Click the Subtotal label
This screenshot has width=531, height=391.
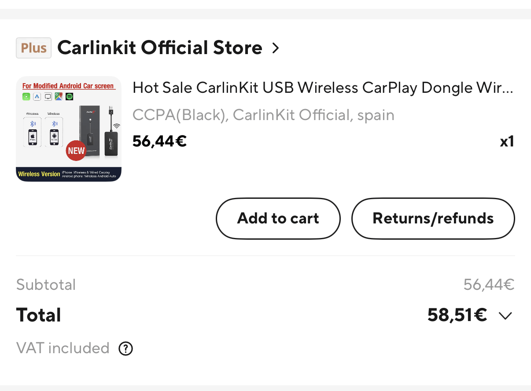46,285
